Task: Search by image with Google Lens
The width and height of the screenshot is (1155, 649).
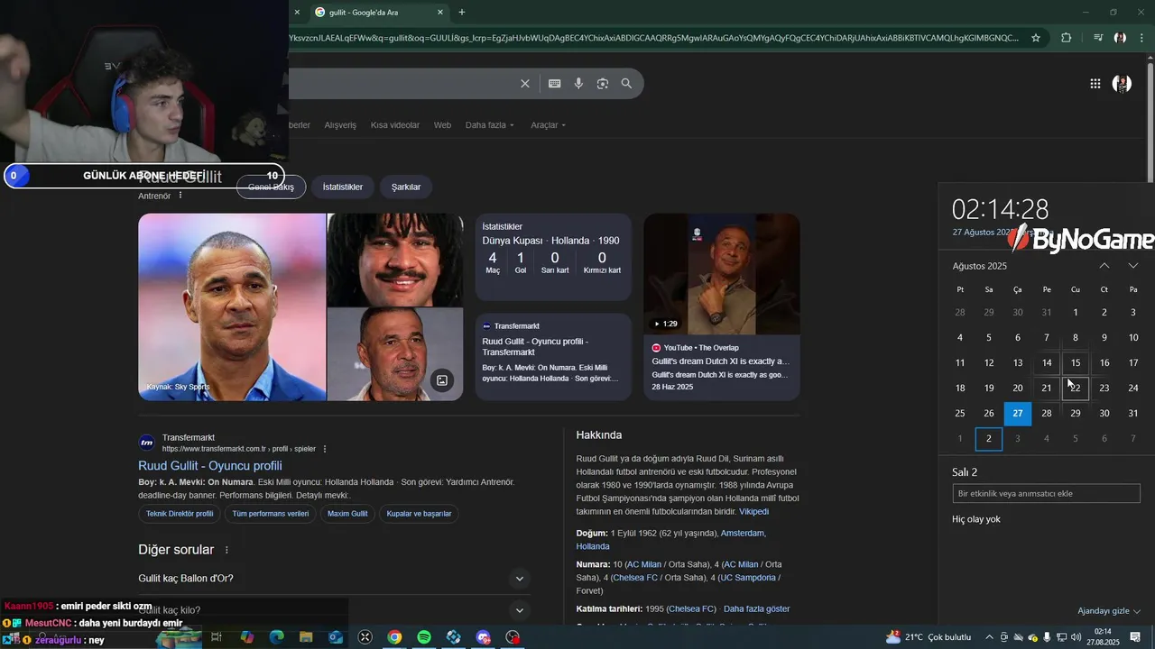Action: coord(602,84)
